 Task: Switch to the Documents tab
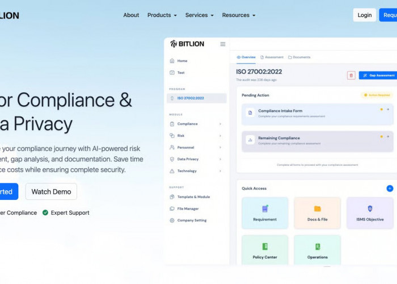coord(299,57)
